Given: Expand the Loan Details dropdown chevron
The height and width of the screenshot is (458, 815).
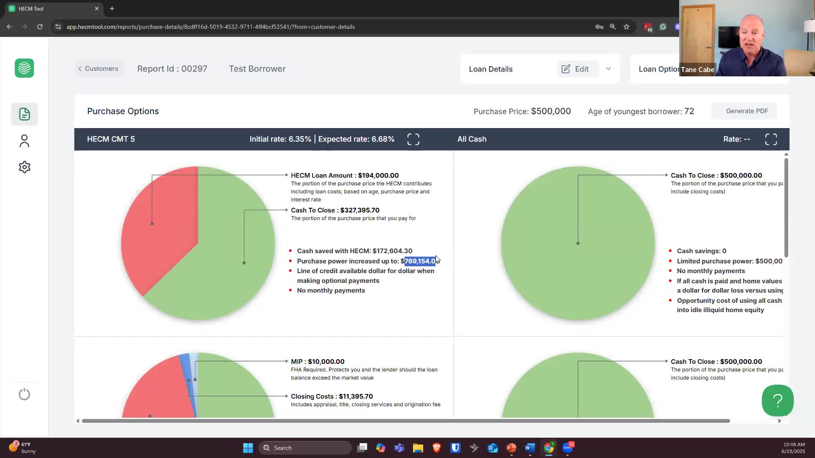Looking at the screenshot, I should [608, 69].
